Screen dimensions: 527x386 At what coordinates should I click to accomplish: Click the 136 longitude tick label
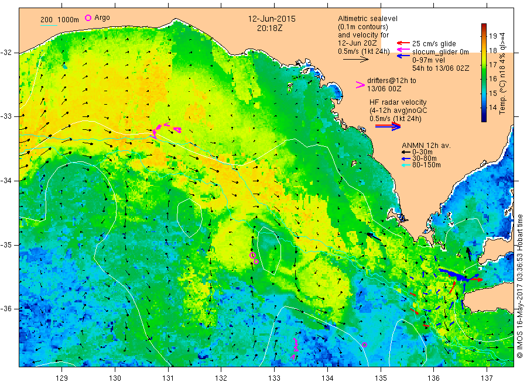click(433, 378)
